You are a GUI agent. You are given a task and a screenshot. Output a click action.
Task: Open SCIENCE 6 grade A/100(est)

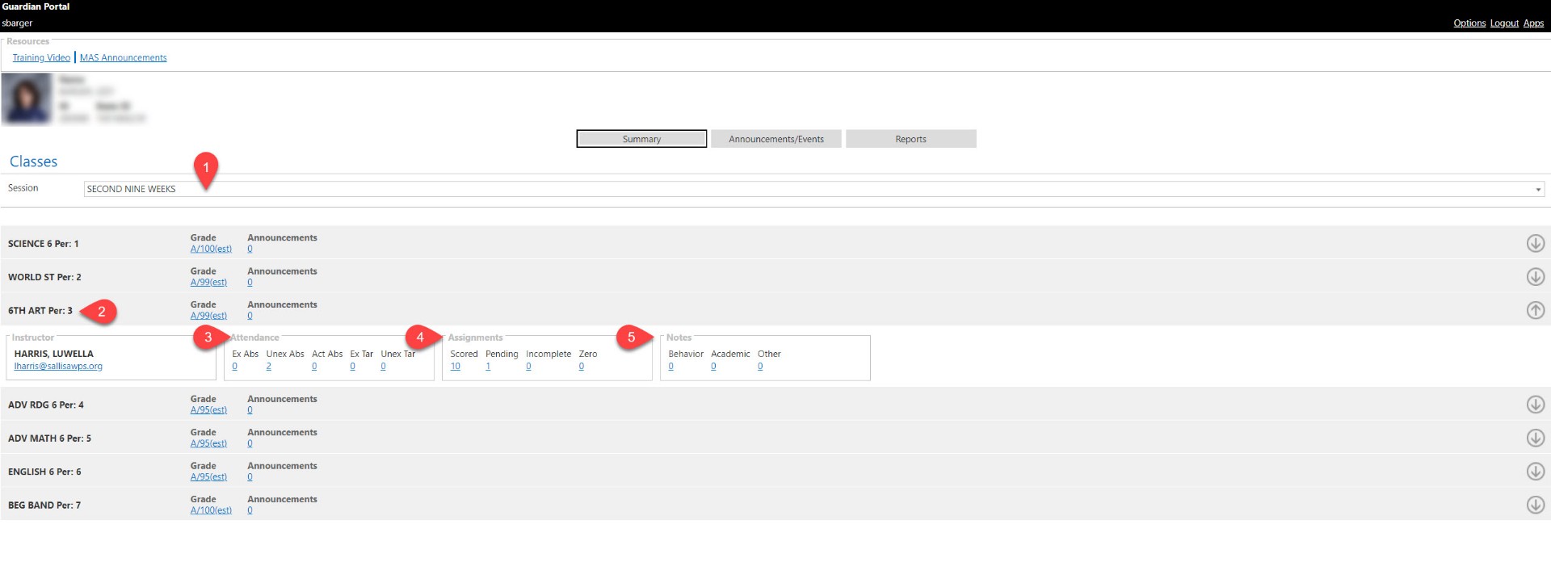pos(211,249)
